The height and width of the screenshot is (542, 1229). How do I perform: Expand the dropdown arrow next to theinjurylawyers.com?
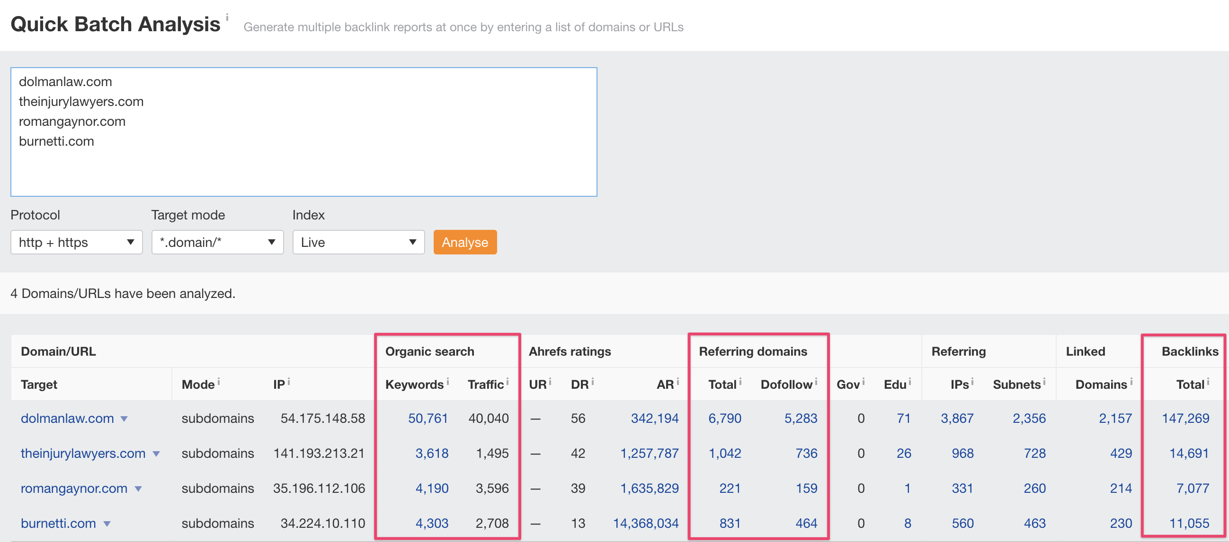point(156,454)
